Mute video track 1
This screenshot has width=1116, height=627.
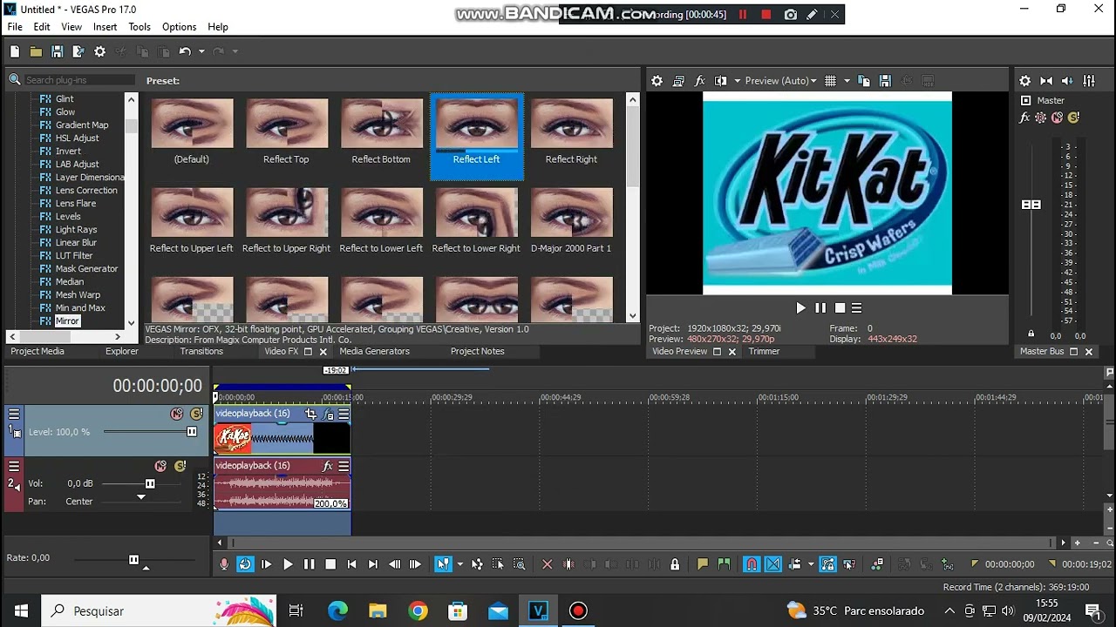177,415
